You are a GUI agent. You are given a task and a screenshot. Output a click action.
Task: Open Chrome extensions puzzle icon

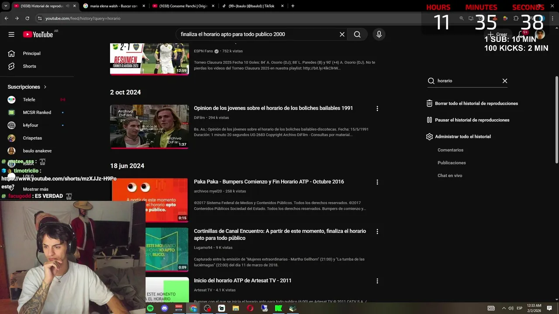[516, 18]
